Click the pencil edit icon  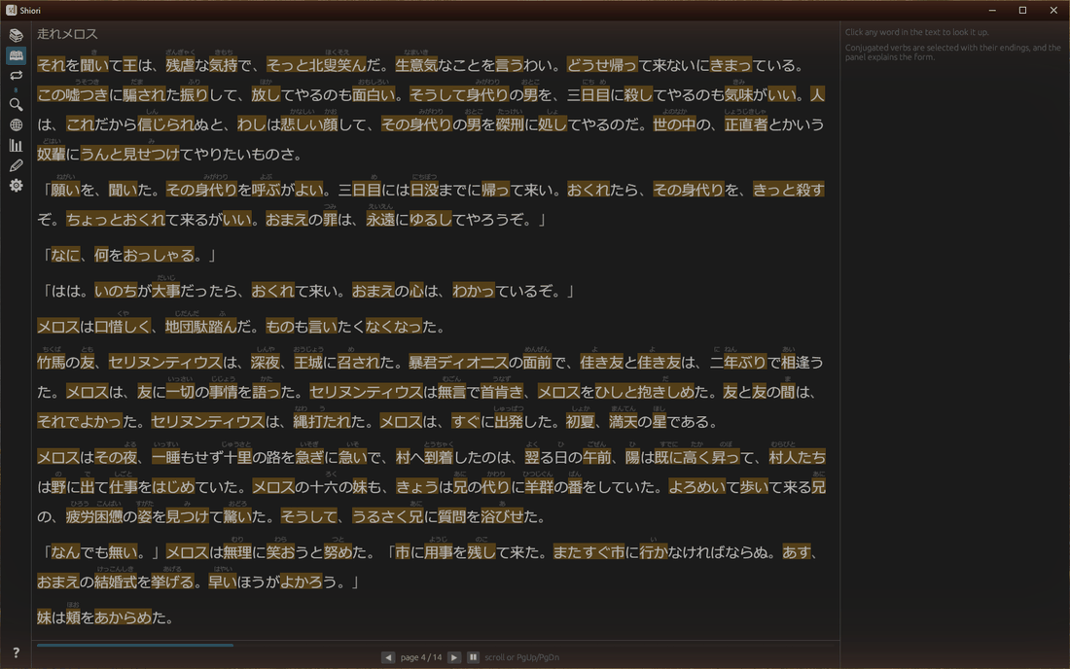click(x=16, y=165)
